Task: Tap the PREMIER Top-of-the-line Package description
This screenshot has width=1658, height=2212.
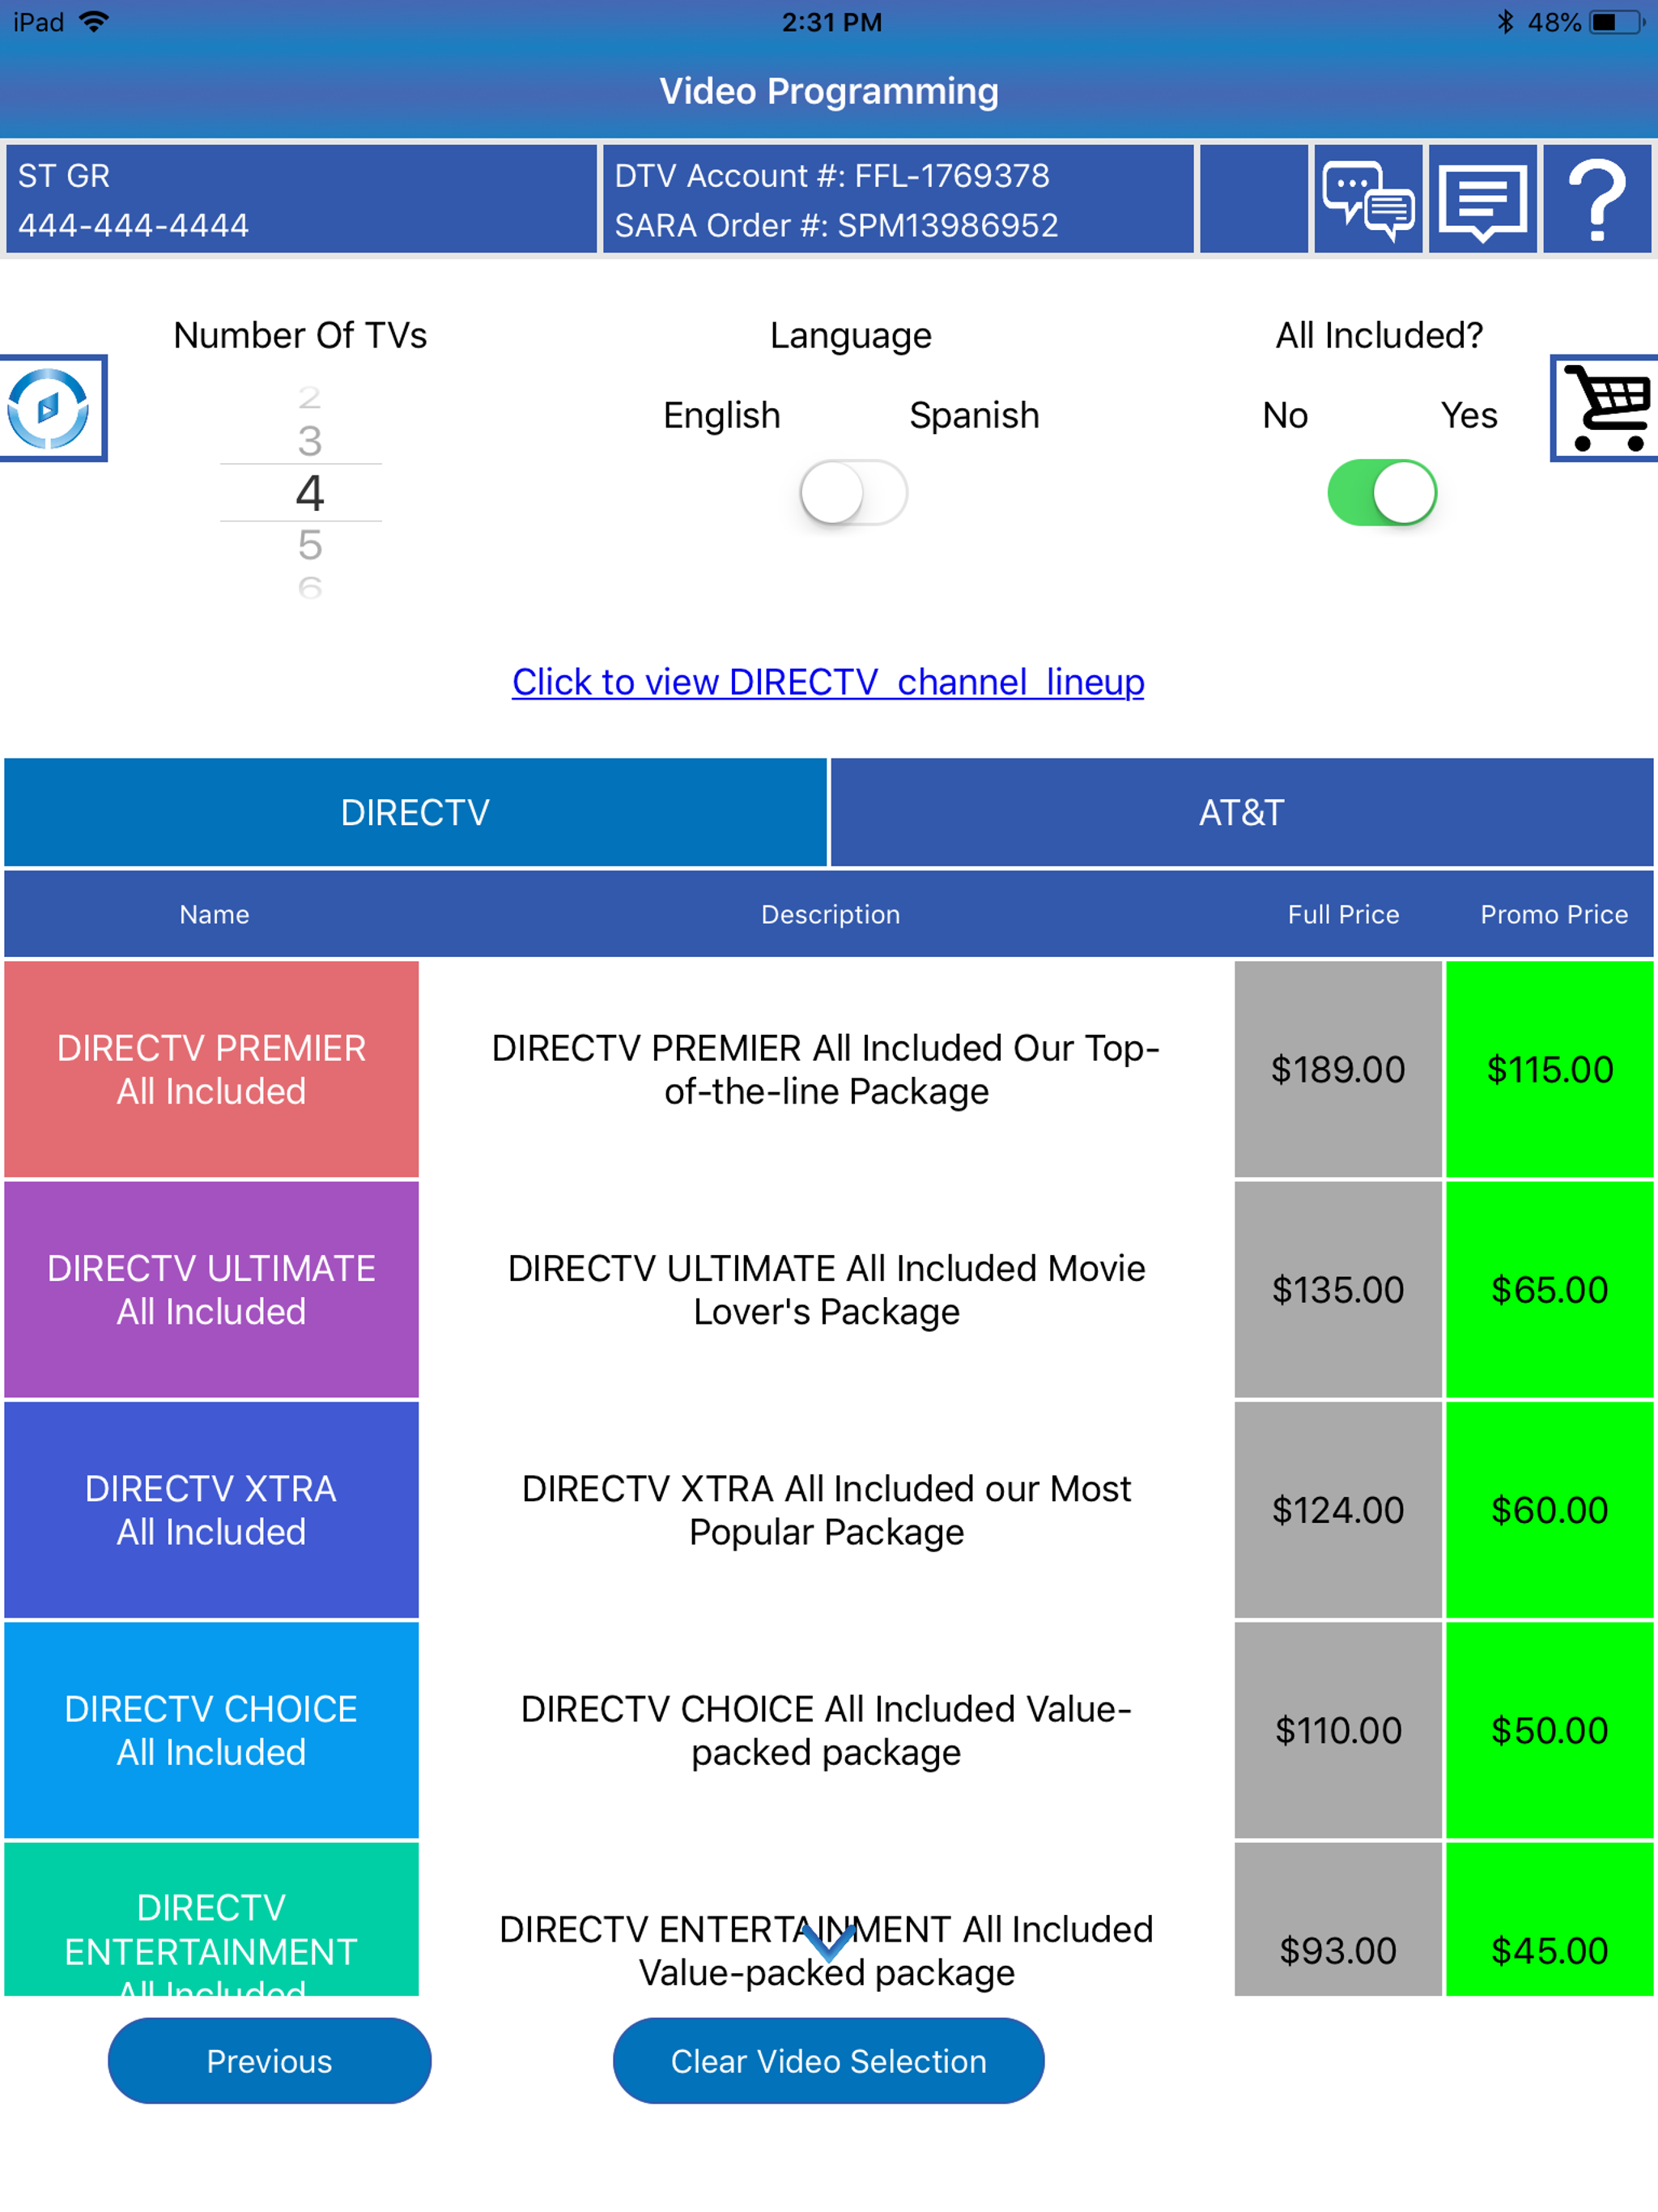Action: pyautogui.click(x=826, y=1069)
